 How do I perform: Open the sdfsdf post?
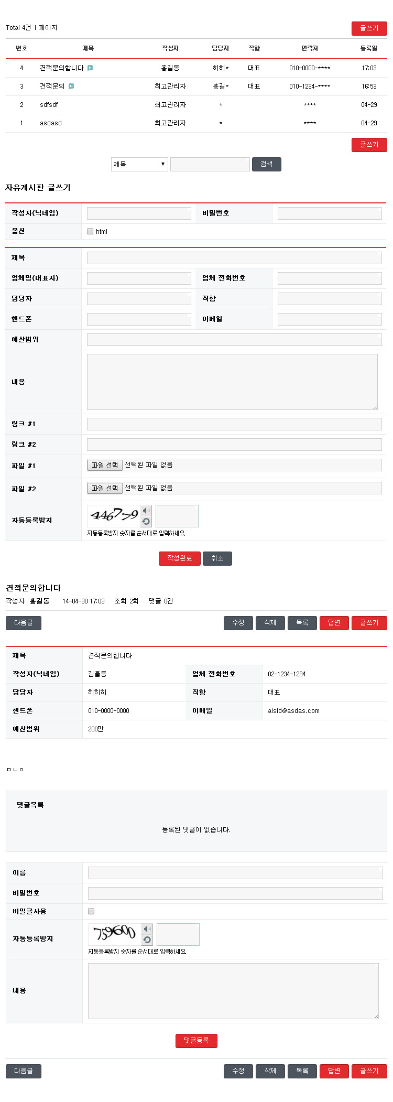(x=49, y=105)
